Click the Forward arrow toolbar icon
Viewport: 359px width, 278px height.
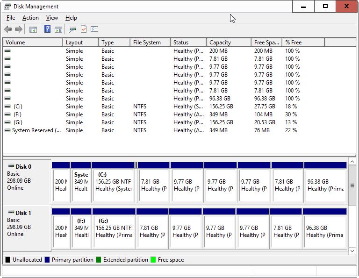click(19, 29)
